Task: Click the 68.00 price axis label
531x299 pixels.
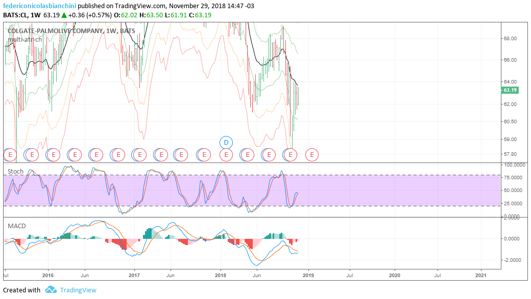Action: (511, 39)
